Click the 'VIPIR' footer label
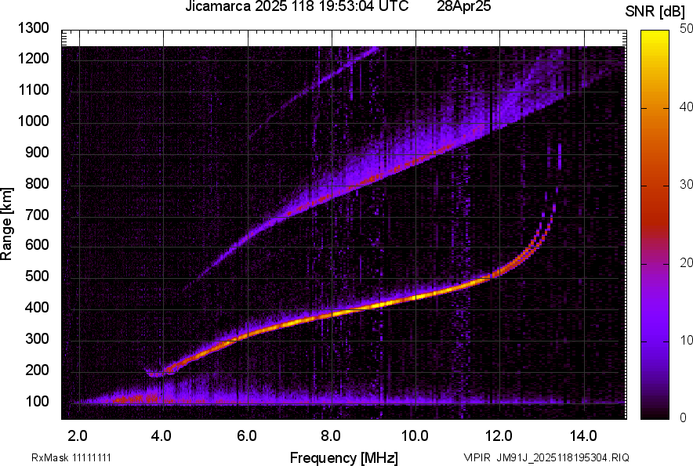Image resolution: width=693 pixels, height=466 pixels. [x=477, y=457]
